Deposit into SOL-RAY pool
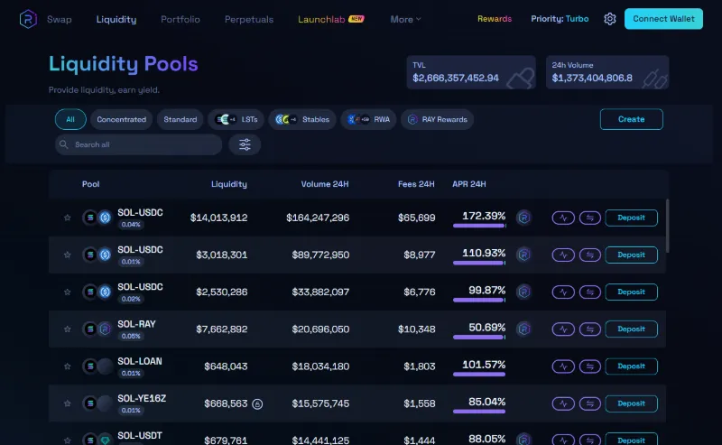 [x=631, y=329]
